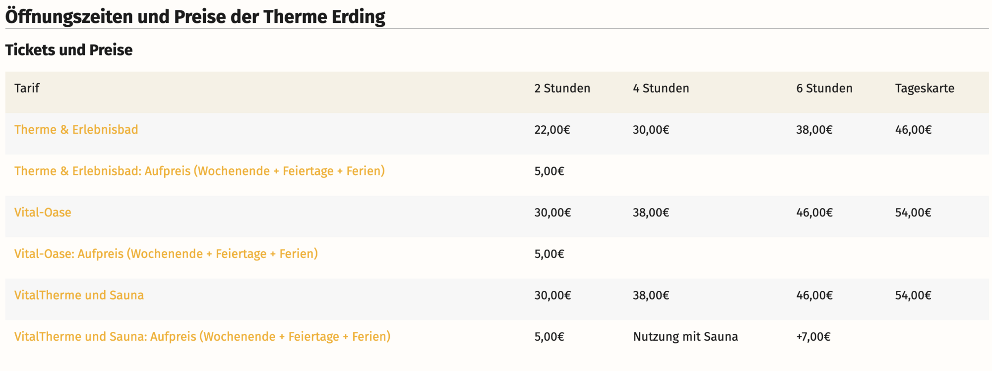Click the +7,00€ sauna surcharge
Image resolution: width=992 pixels, height=371 pixels.
pos(813,337)
